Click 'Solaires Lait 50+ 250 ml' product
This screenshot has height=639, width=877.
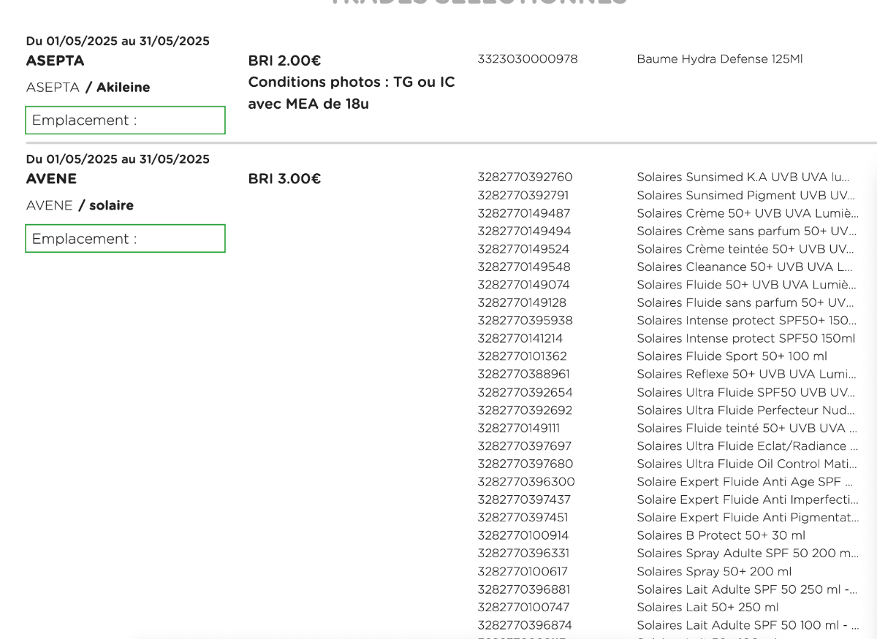(708, 607)
